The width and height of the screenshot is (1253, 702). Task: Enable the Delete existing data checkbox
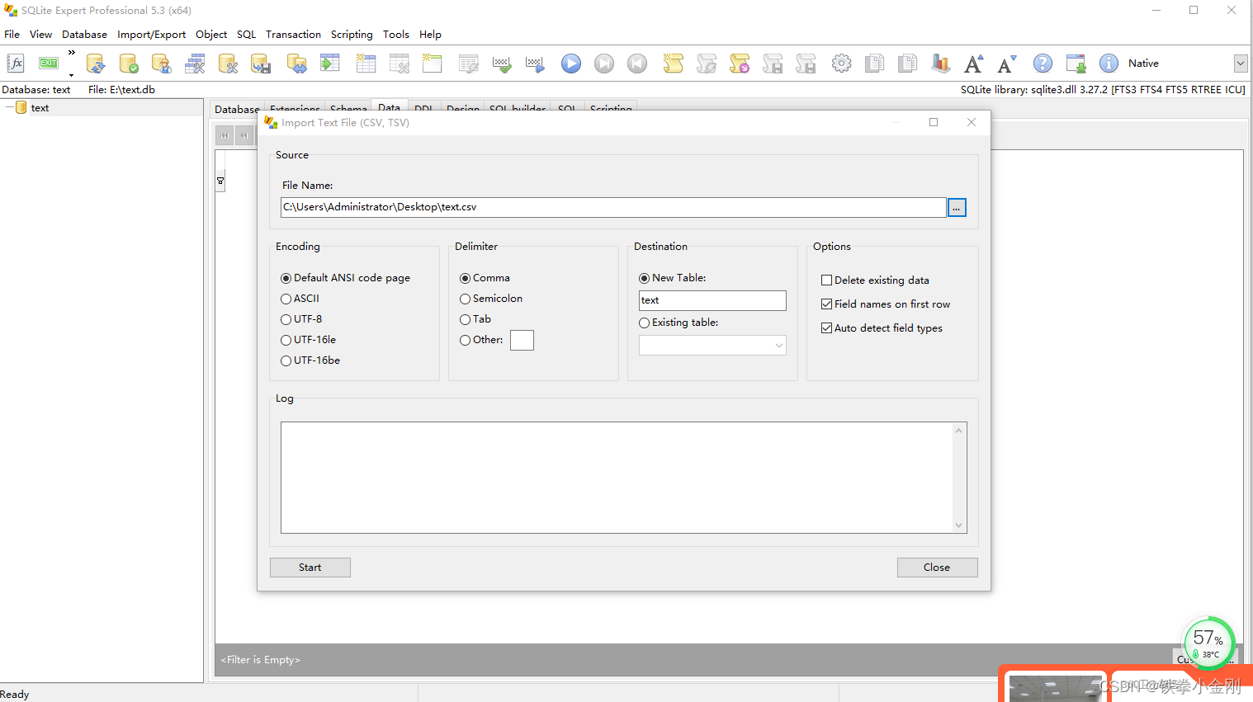coord(826,280)
